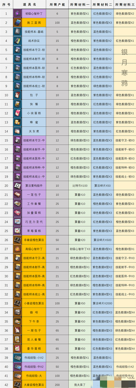Click the 施工蓝图 blueprint icon
136x388 pixels.
click(x=17, y=23)
